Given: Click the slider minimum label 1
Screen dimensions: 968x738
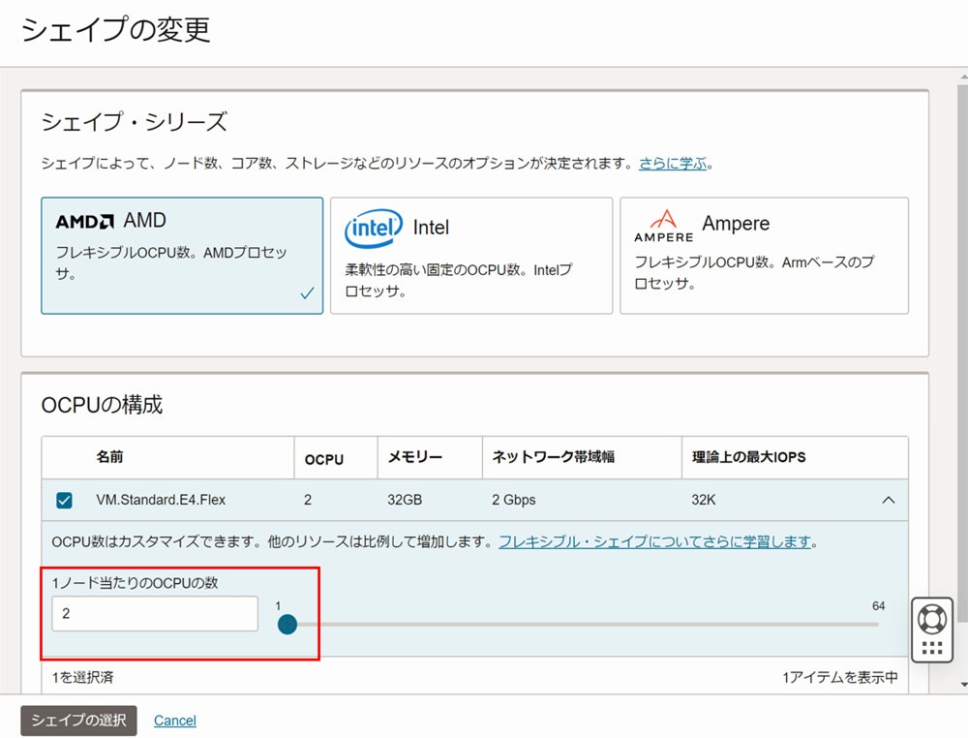Looking at the screenshot, I should click(x=278, y=606).
